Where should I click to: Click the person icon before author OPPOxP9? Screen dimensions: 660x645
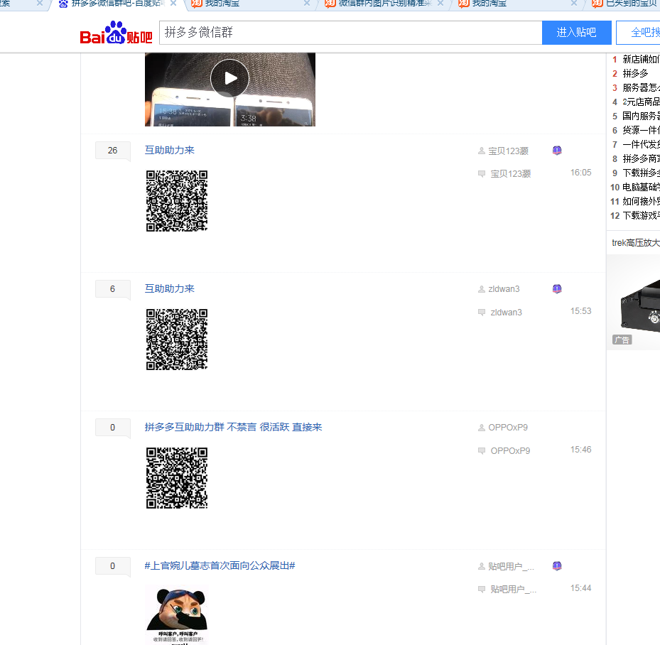tap(482, 428)
